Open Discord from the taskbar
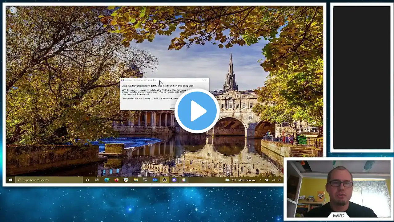The image size is (394, 222). point(174,180)
